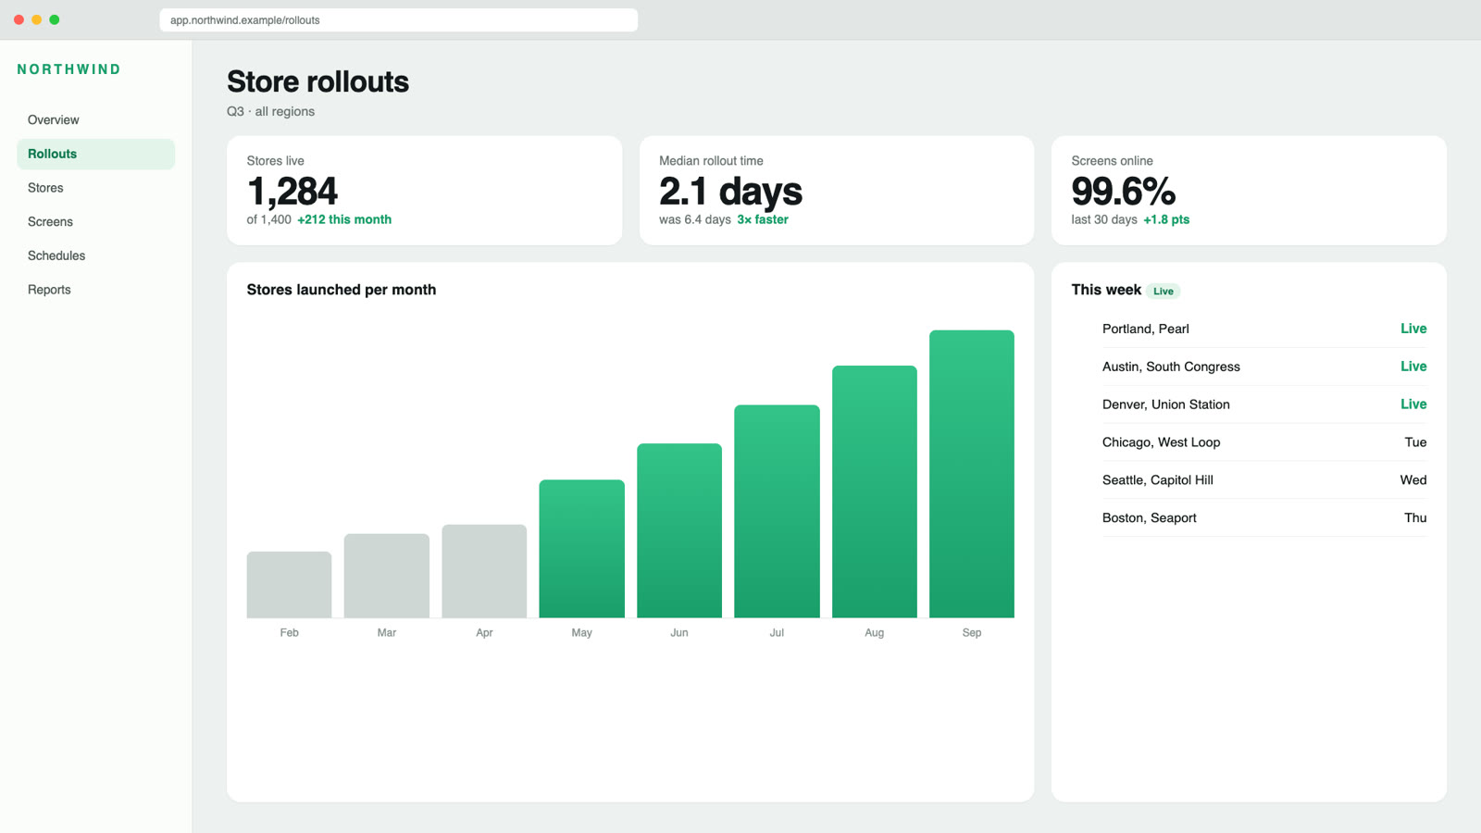Select Rollouts in the sidebar
Image resolution: width=1481 pixels, height=833 pixels.
coord(95,154)
